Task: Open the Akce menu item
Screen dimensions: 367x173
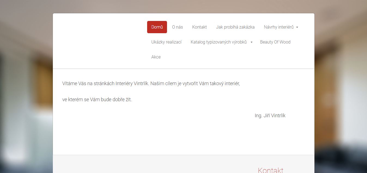Action: click(156, 57)
